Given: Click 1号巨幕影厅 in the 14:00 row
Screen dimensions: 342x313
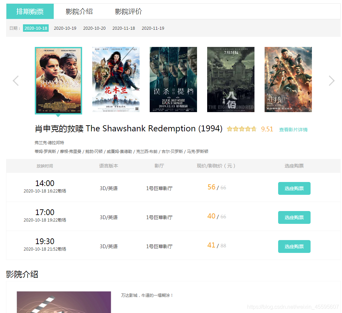Looking at the screenshot, I should [159, 188].
